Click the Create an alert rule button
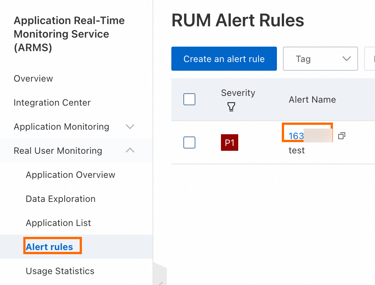The height and width of the screenshot is (285, 375). [224, 59]
